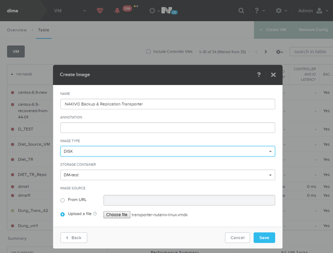
Task: Click the Nutanix CE logo icon
Action: tap(167, 10)
